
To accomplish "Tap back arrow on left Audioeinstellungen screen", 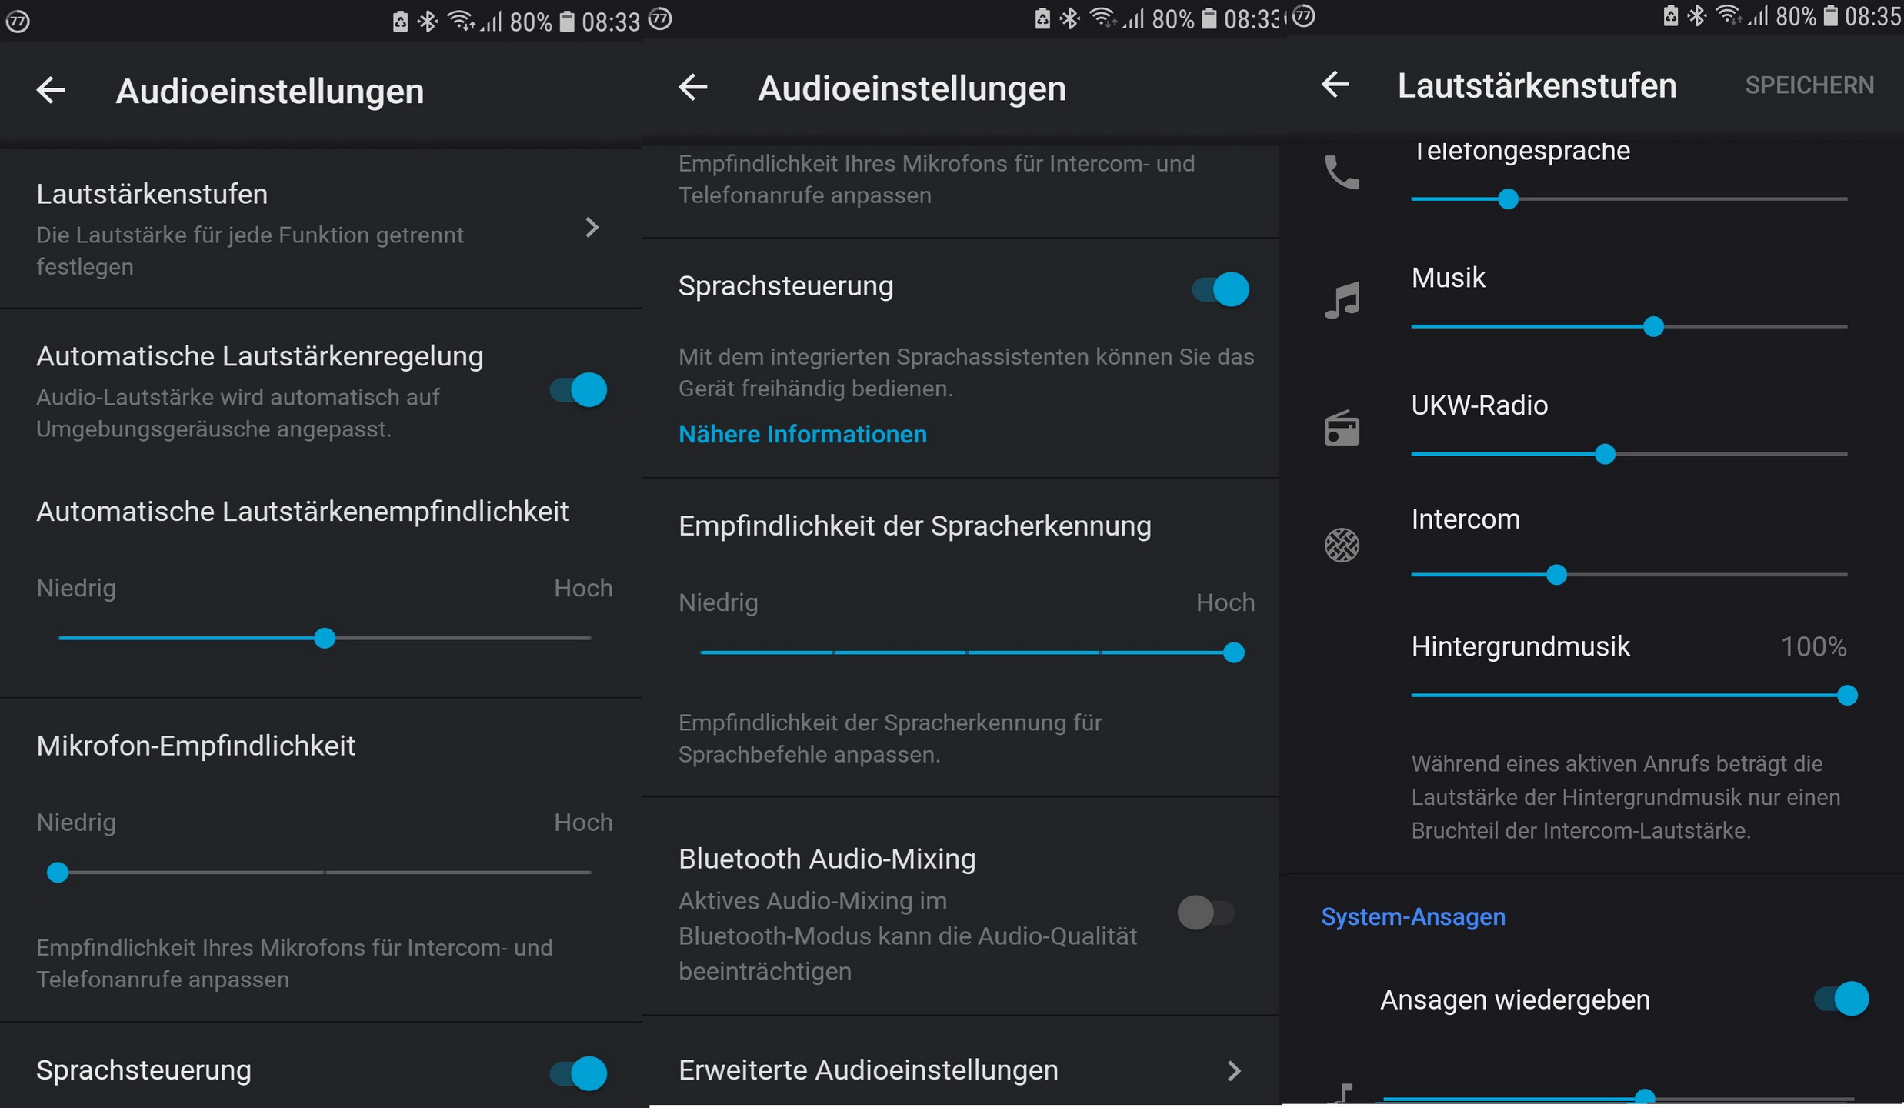I will (51, 91).
